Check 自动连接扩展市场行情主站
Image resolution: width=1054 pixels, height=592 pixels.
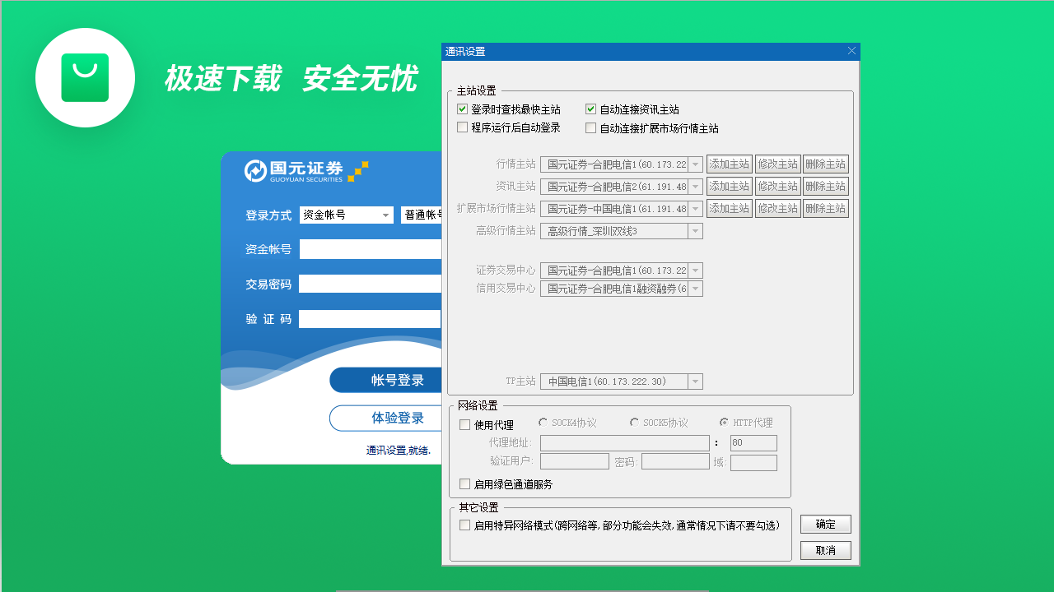pyautogui.click(x=590, y=127)
